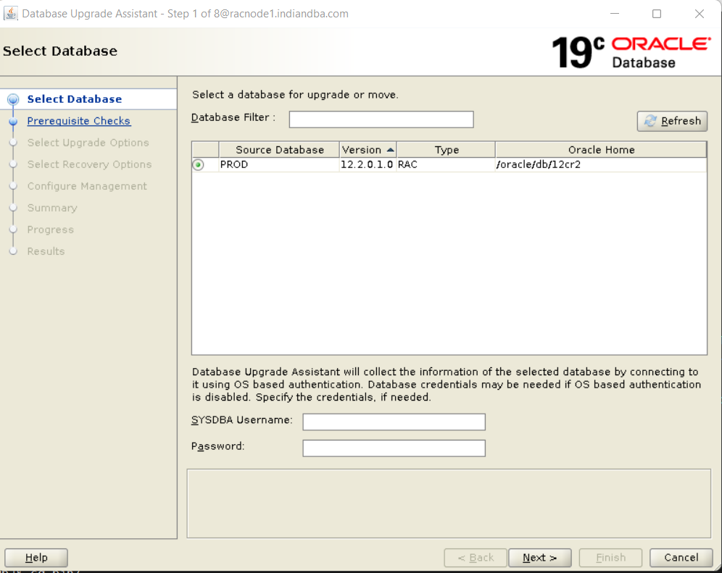Click the disabled Back button
Image resolution: width=722 pixels, height=573 pixels.
pos(476,558)
